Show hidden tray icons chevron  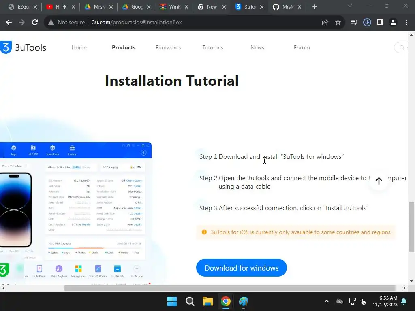pos(327,301)
